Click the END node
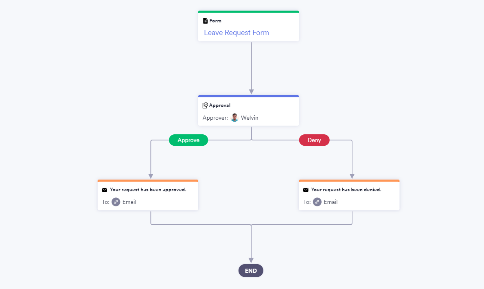 click(x=251, y=271)
